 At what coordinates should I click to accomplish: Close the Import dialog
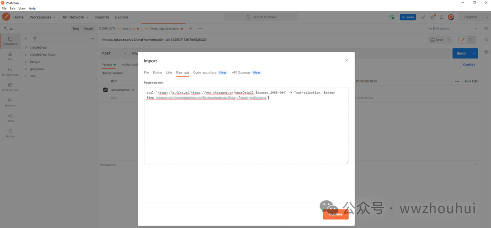[346, 60]
